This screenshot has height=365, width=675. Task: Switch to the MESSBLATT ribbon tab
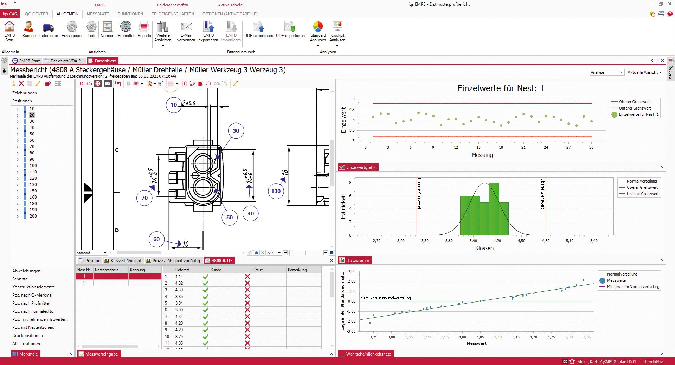98,14
